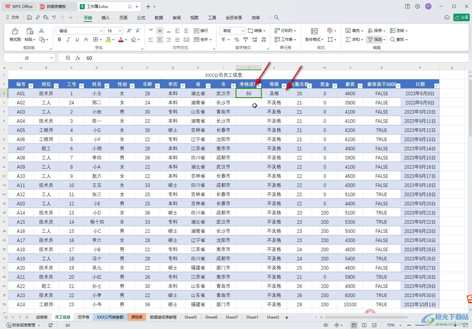Image resolution: width=472 pixels, height=329 pixels.
Task: Click the eraser clear-format icon
Action: 134,40
